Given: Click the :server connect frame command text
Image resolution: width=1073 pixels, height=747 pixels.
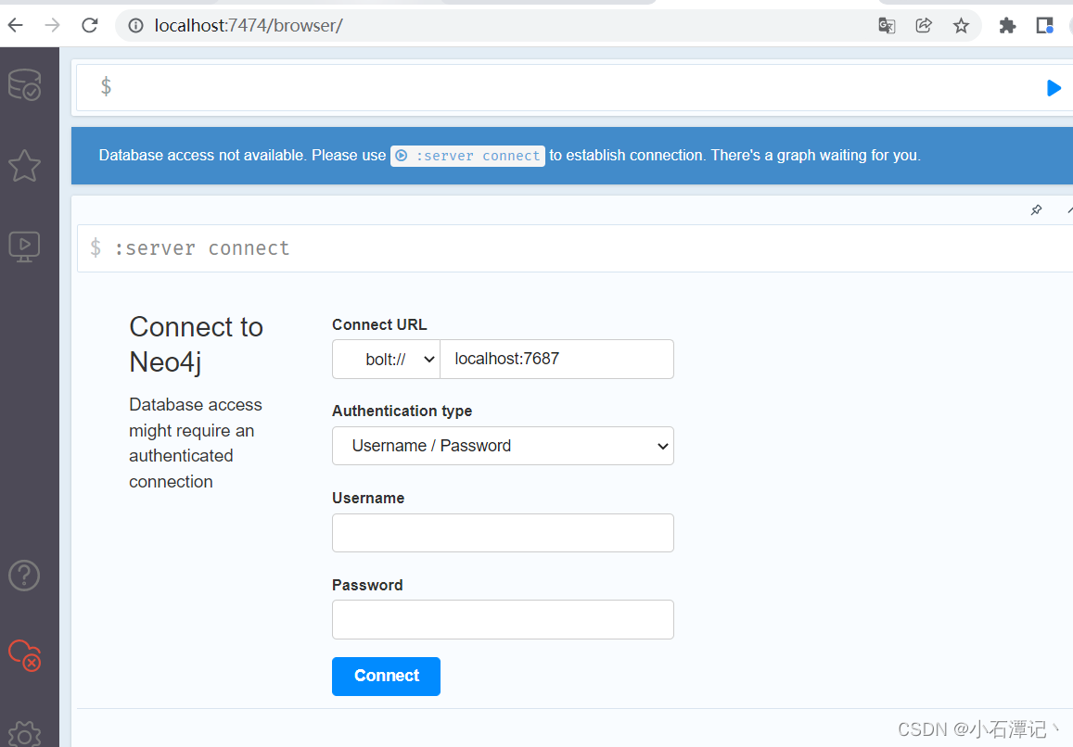Looking at the screenshot, I should (201, 248).
